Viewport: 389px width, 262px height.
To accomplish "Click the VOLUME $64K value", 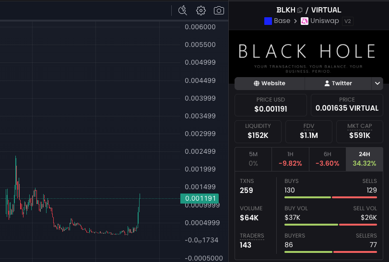I will (249, 217).
